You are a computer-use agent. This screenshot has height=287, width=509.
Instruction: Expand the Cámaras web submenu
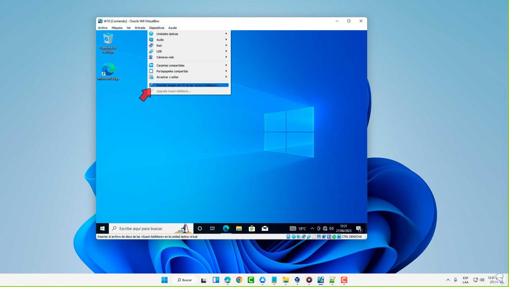pyautogui.click(x=189, y=57)
